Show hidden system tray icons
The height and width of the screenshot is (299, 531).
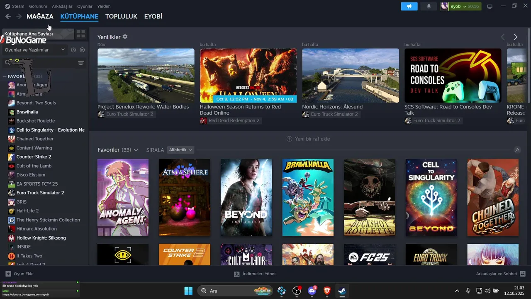tap(457, 291)
